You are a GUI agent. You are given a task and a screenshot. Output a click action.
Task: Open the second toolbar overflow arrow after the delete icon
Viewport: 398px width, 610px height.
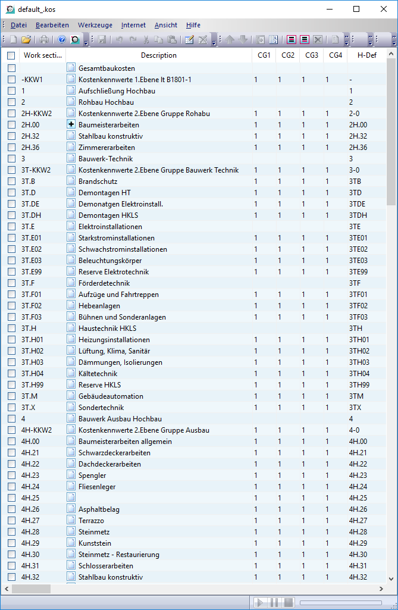(x=214, y=40)
